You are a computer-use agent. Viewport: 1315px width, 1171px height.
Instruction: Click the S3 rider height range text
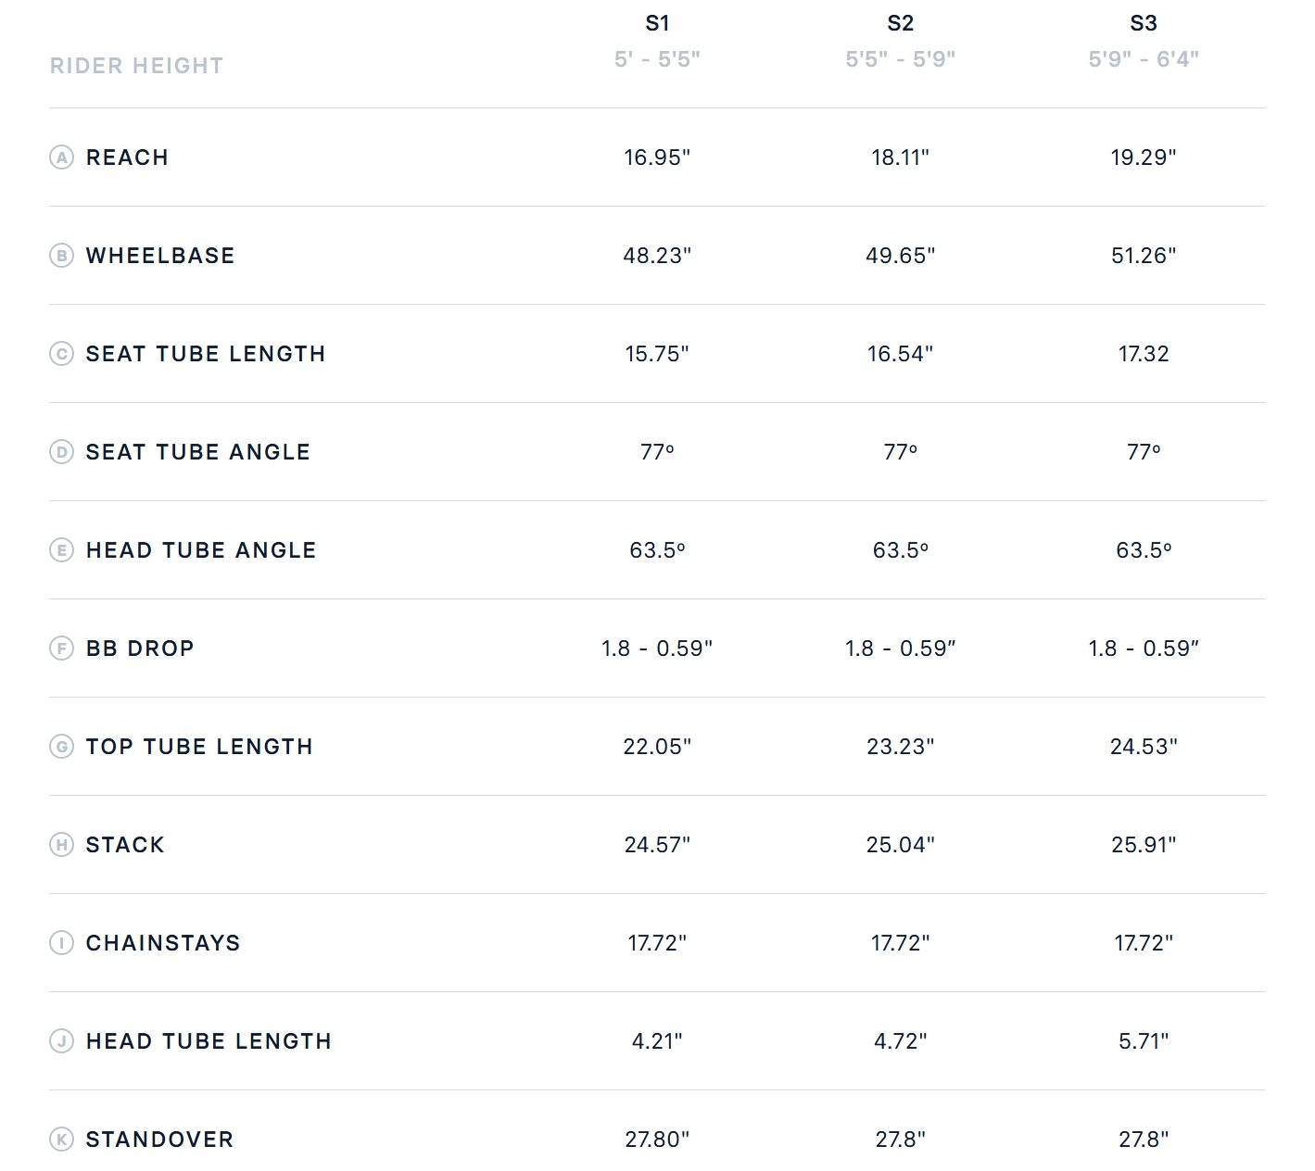pyautogui.click(x=1144, y=59)
